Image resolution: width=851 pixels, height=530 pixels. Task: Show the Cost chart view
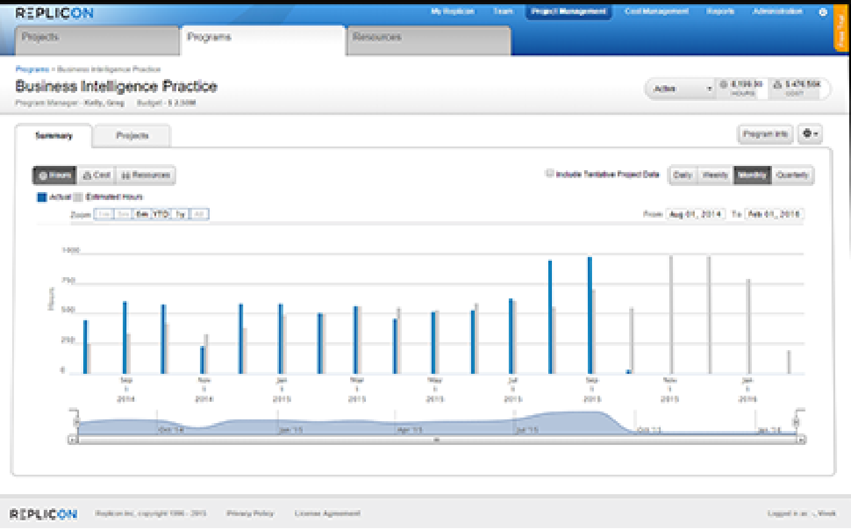click(97, 175)
